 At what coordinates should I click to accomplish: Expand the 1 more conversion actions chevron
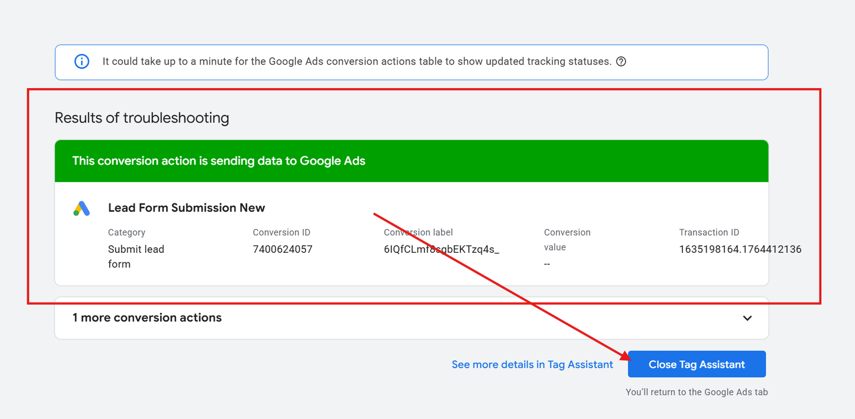click(x=748, y=318)
